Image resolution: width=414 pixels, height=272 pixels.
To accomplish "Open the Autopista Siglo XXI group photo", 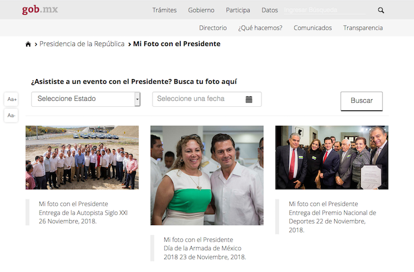I will [82, 158].
